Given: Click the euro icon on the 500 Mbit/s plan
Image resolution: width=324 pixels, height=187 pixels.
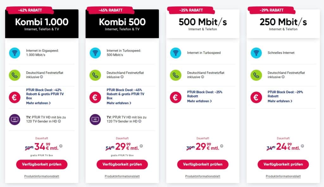Looking at the screenshot, I should 176,97.
